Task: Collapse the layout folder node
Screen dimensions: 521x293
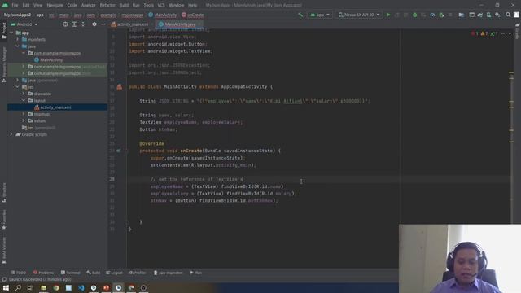Action: (24, 100)
